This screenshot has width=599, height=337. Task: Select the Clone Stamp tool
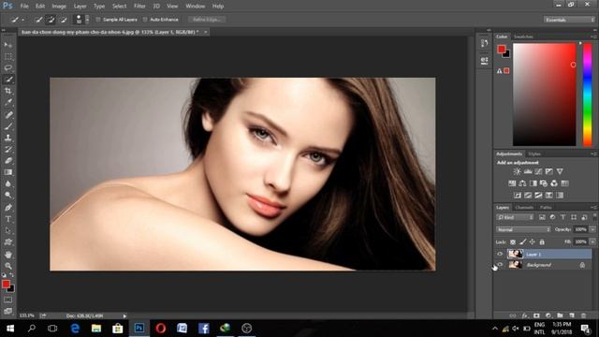(8, 138)
